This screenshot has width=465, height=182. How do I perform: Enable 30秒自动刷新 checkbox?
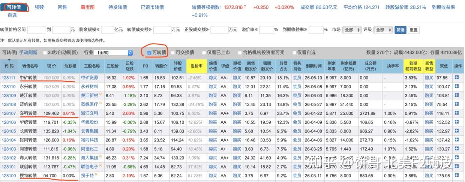click(x=45, y=53)
